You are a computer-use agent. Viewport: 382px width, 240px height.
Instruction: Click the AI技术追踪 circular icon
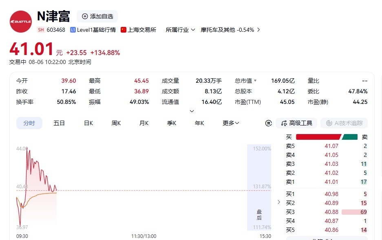(329, 123)
